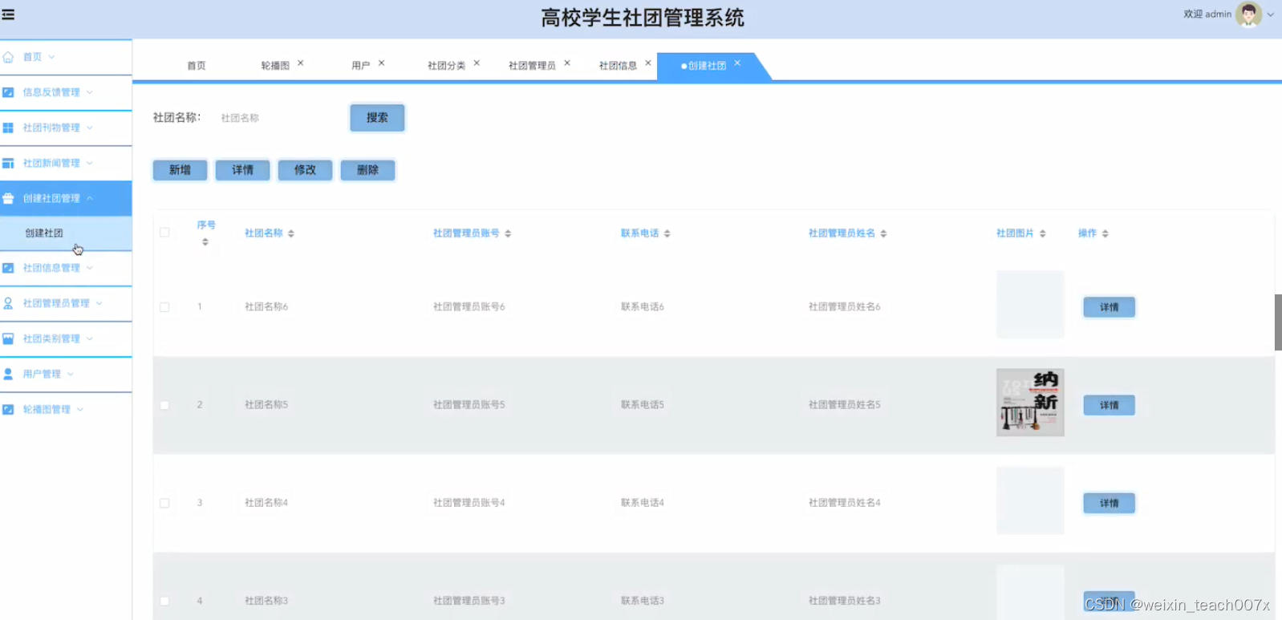Image resolution: width=1282 pixels, height=620 pixels.
Task: Click cell 联系电话5 in table
Action: (643, 405)
